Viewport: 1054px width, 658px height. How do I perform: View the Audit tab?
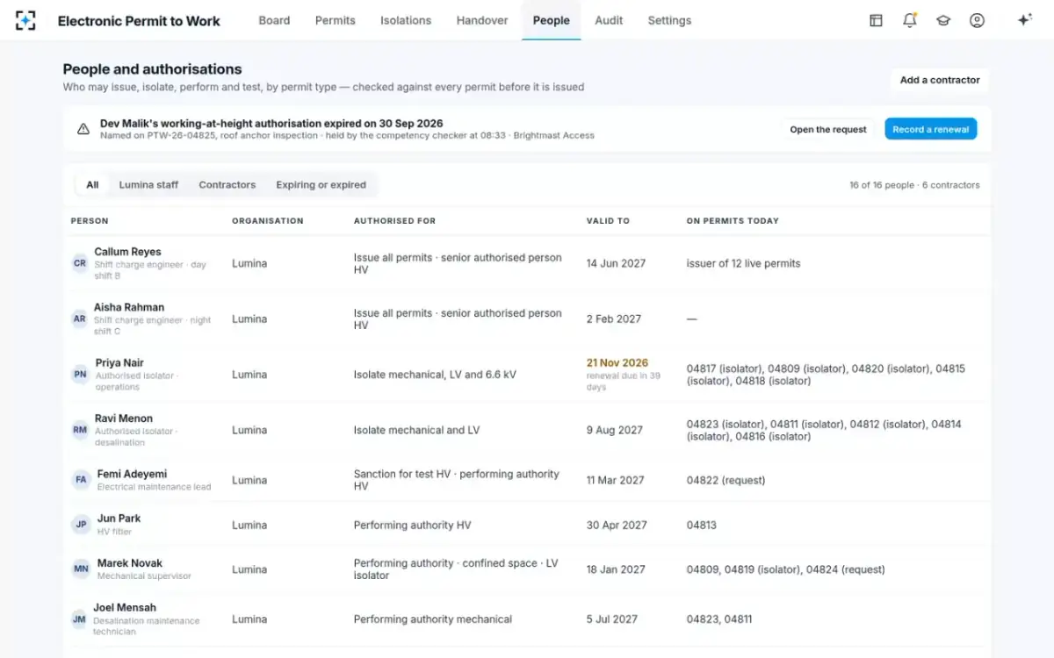tap(609, 20)
